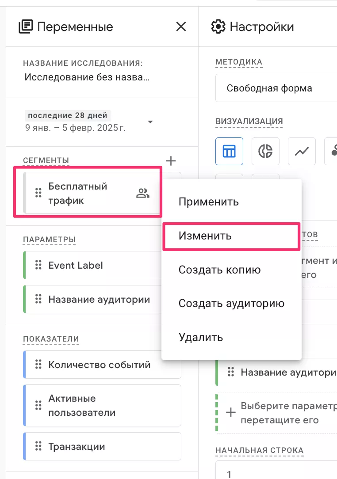Open the Свободная форма methodology dropdown
The image size is (337, 479).
click(276, 88)
